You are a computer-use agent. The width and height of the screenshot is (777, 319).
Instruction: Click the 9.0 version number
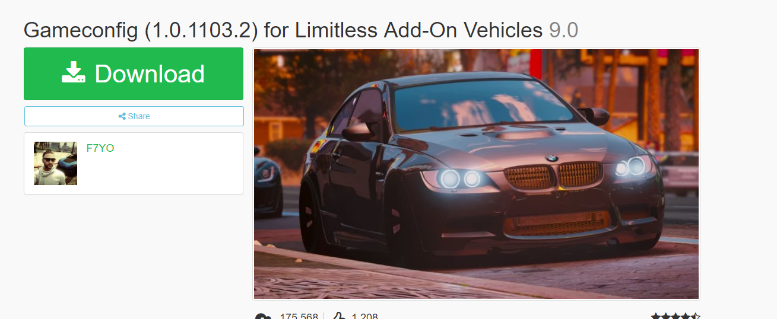(x=564, y=30)
